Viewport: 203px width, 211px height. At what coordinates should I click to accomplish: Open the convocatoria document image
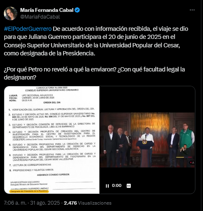[x=52, y=140]
